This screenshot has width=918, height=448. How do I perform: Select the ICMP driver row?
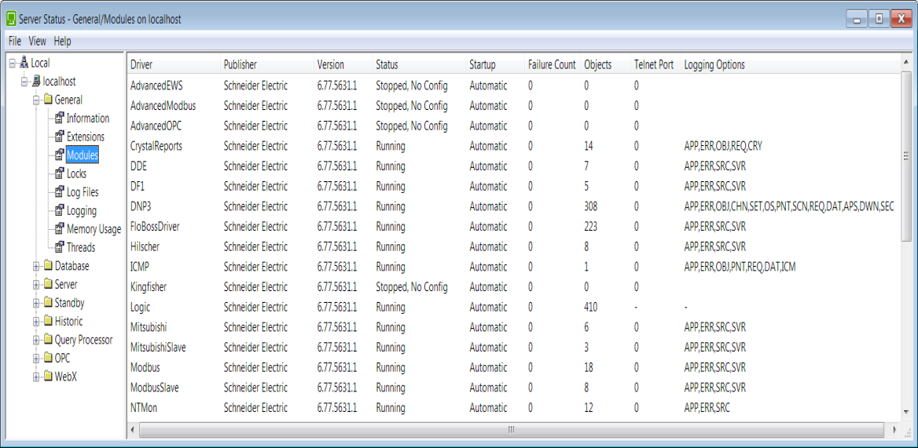514,266
